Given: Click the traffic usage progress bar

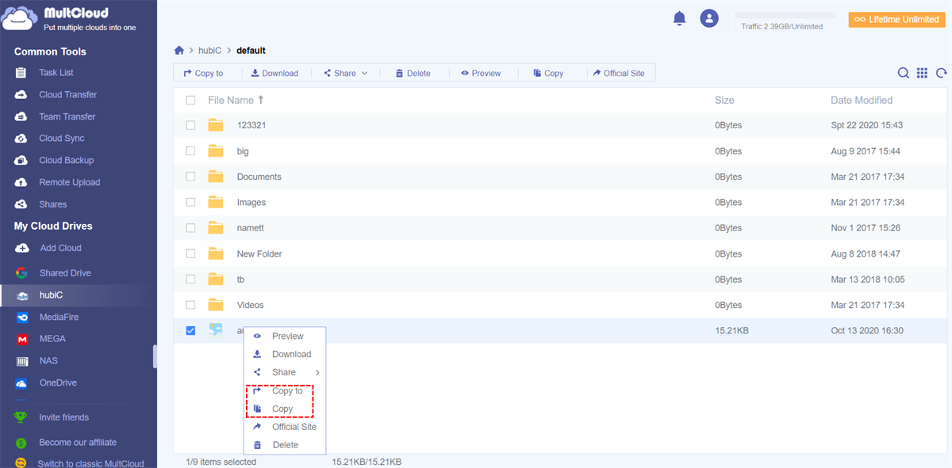Looking at the screenshot, I should click(785, 15).
